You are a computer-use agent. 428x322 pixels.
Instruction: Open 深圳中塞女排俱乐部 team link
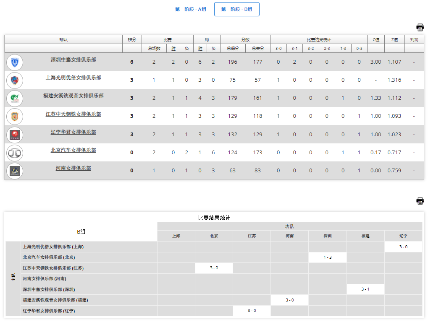(x=74, y=60)
